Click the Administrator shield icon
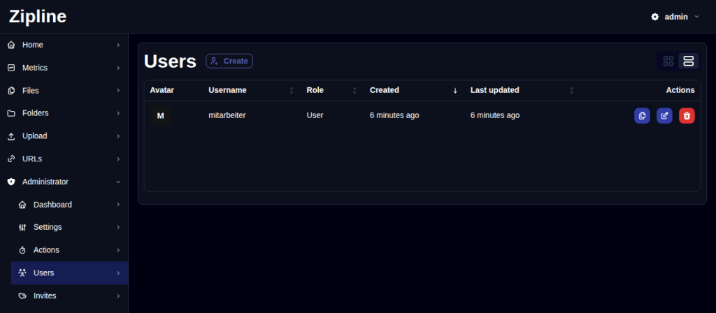This screenshot has width=716, height=313. 11,182
